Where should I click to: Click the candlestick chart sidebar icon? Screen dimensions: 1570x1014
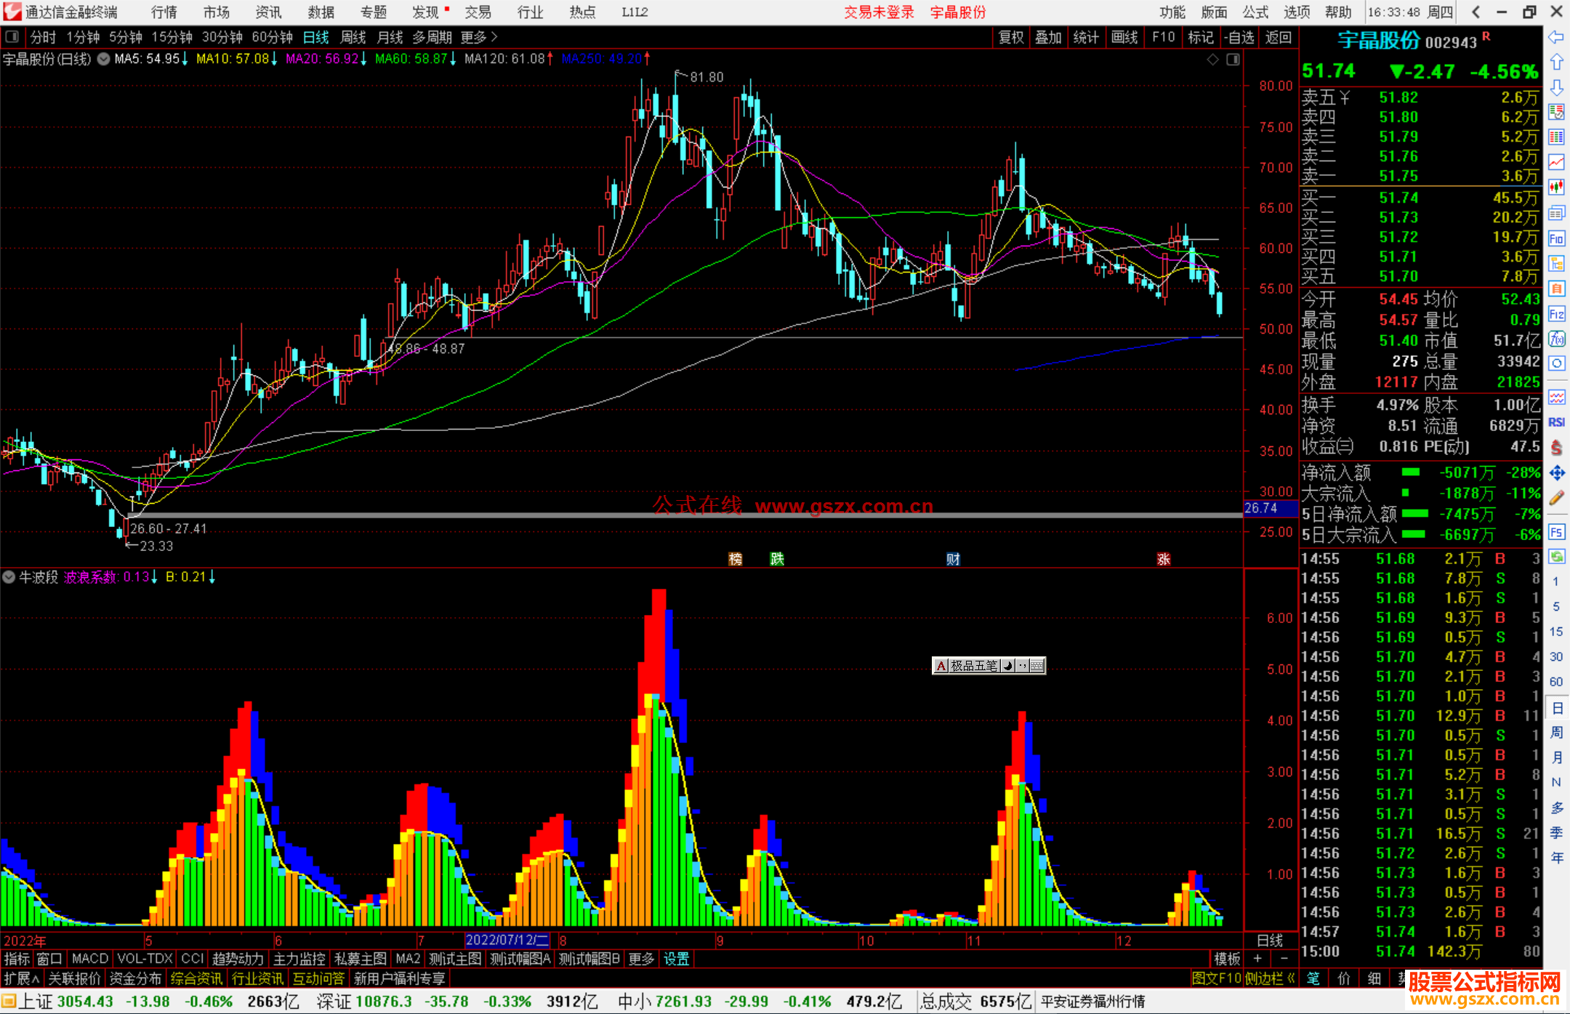(x=1556, y=187)
